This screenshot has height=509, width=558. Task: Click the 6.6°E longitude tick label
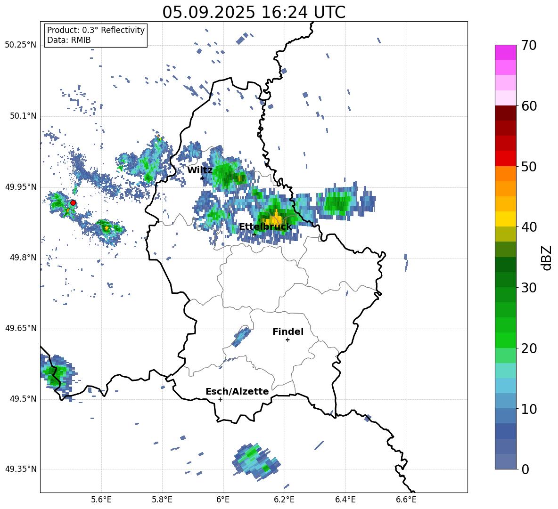click(x=406, y=500)
